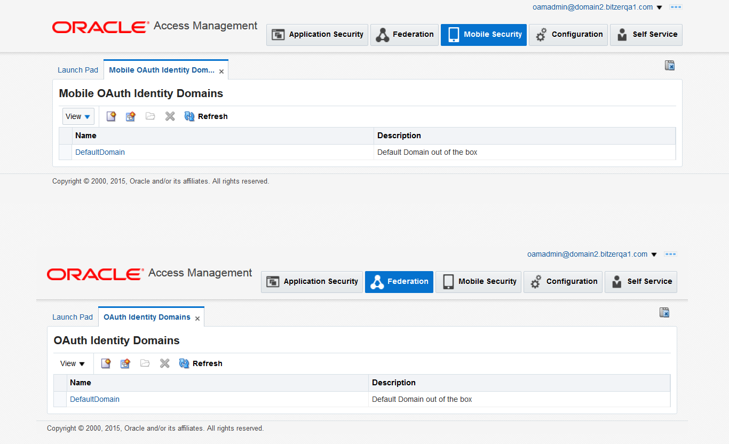
Task: Select highlighted Mobile Security button
Action: (484, 35)
